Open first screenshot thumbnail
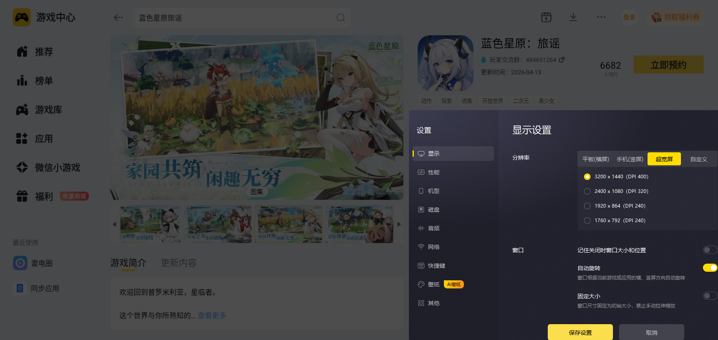The width and height of the screenshot is (718, 340). coord(151,224)
